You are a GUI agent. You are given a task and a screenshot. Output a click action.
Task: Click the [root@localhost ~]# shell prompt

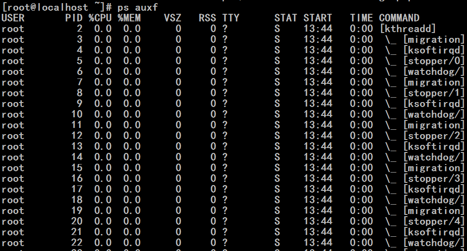(57, 7)
